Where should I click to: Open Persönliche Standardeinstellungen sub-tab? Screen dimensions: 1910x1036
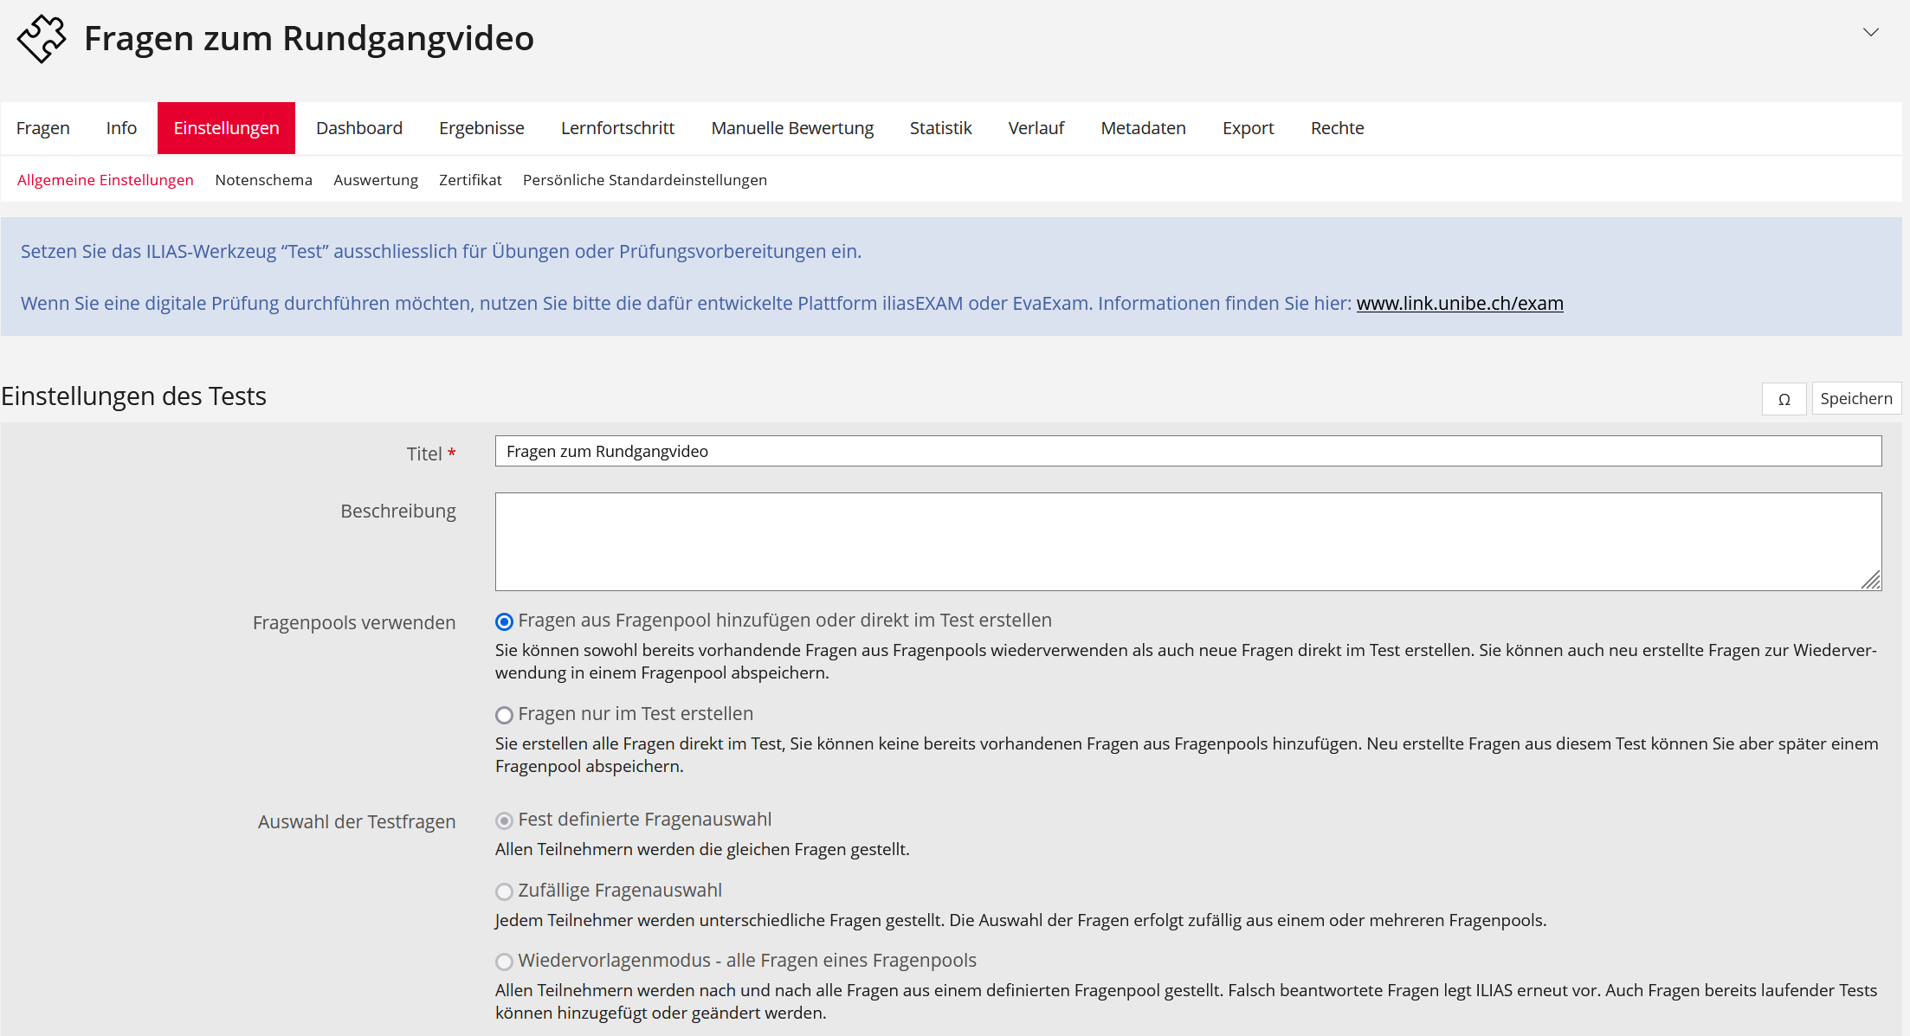point(645,180)
